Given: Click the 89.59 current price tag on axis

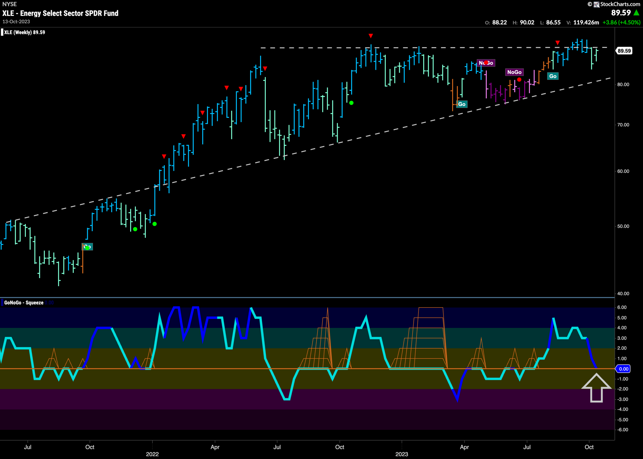Looking at the screenshot, I should [624, 51].
